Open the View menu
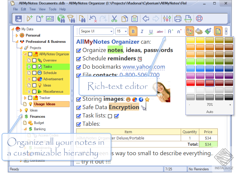Image resolution: width=239 pixels, height=176 pixels. (x=42, y=9)
